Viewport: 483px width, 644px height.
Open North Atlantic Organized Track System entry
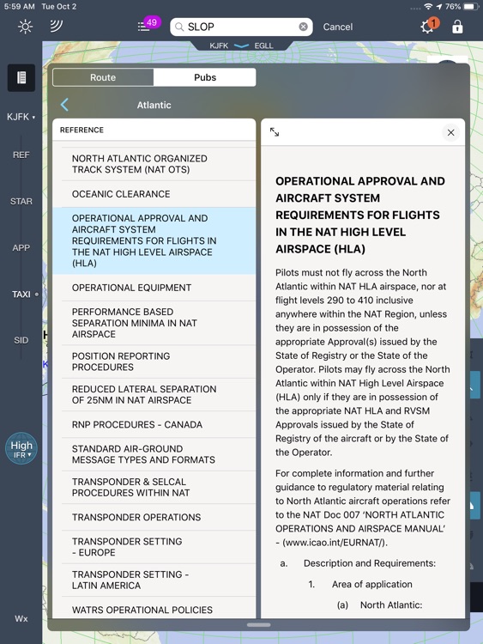154,164
